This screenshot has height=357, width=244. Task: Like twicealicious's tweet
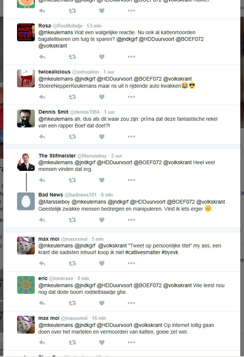click(x=102, y=97)
